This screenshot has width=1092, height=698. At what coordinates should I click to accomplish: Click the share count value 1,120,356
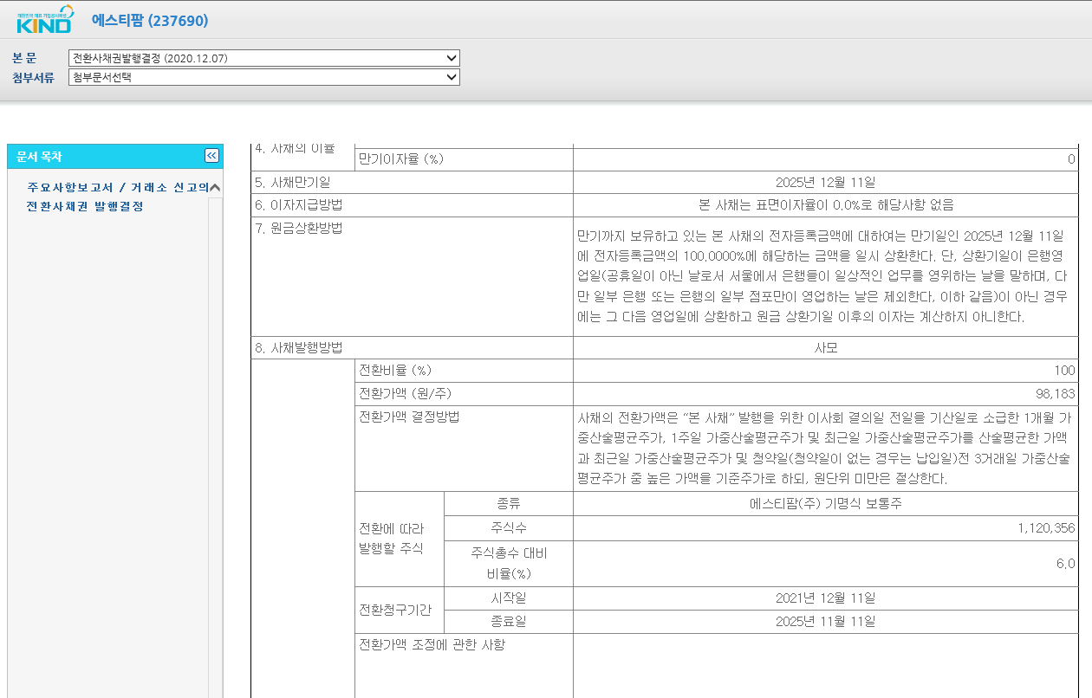[x=1047, y=527]
